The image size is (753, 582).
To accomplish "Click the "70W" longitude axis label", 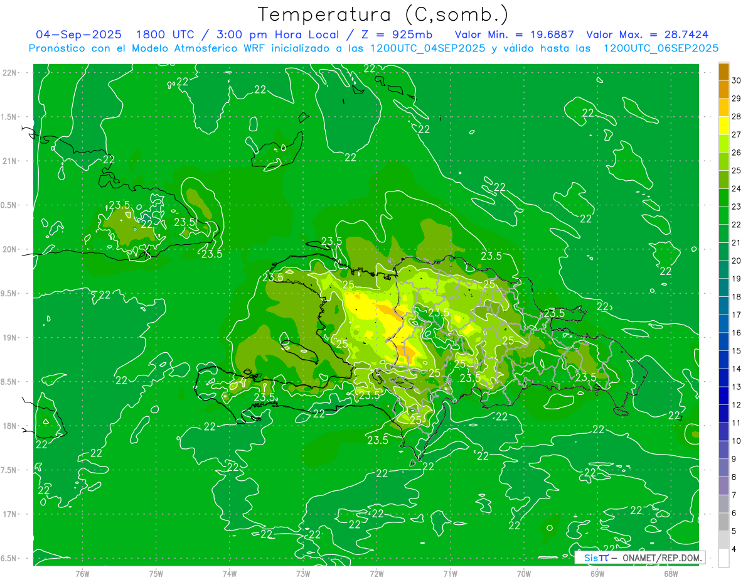I will pyautogui.click(x=524, y=573).
